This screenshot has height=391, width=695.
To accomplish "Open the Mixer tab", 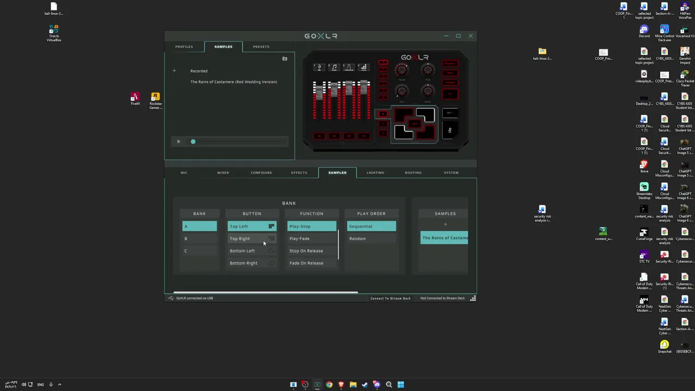I will 223,173.
